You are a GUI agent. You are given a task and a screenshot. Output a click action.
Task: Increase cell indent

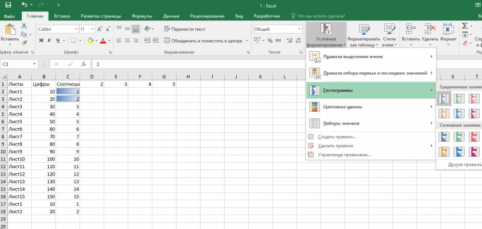[x=155, y=40]
